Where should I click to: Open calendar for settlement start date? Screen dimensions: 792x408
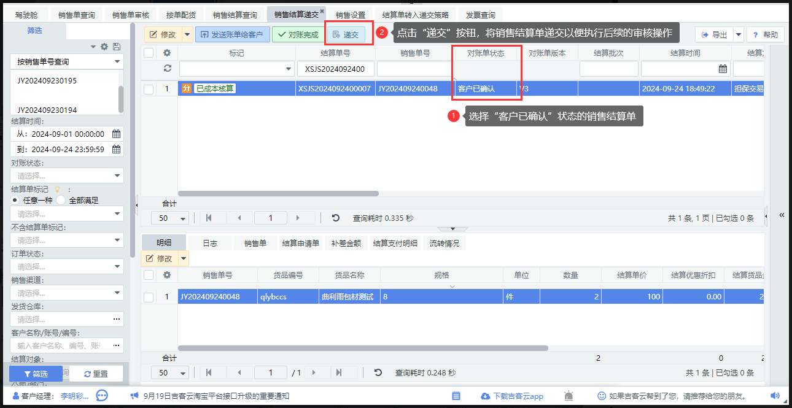(x=116, y=134)
